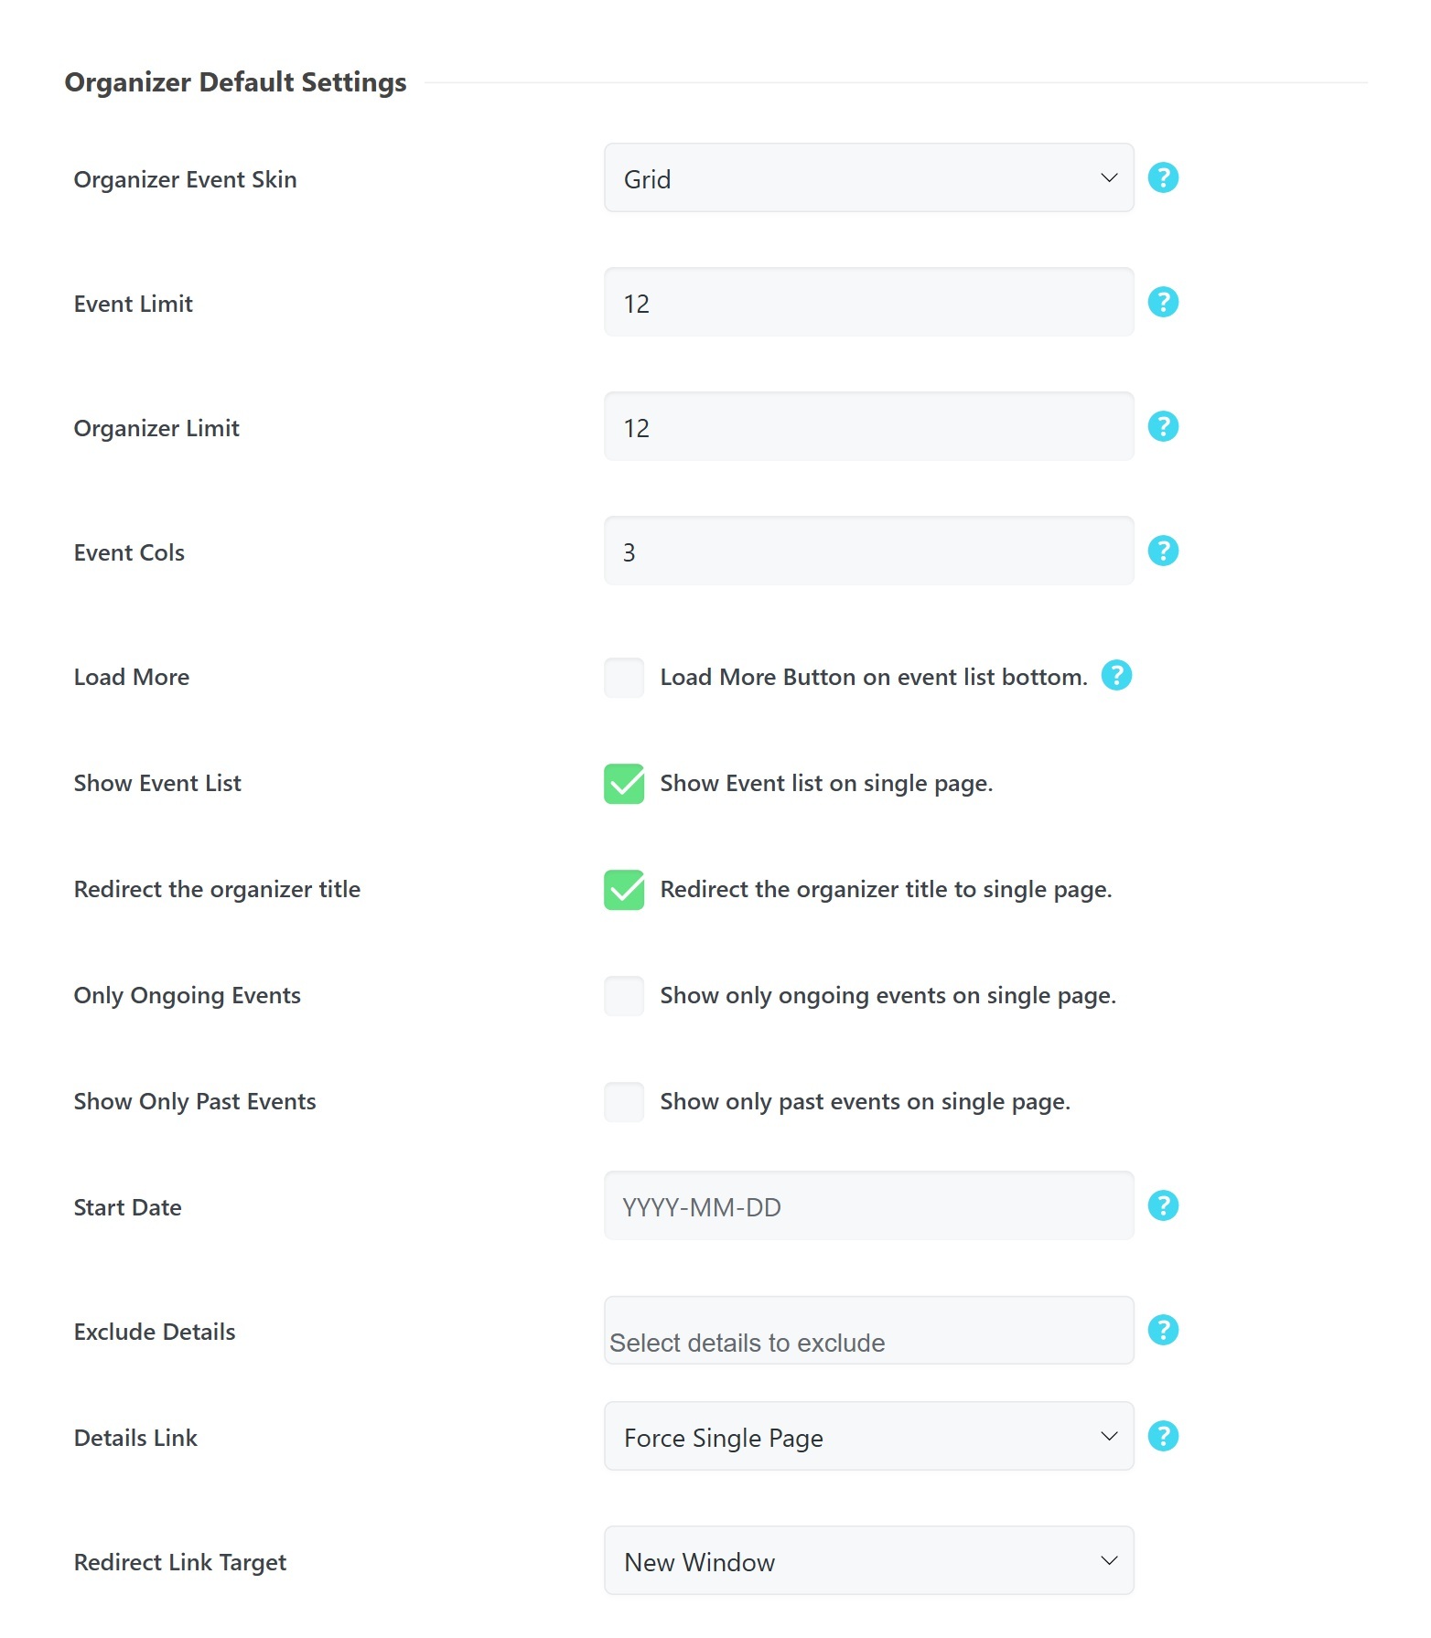The image size is (1431, 1638).
Task: Uncheck Show Event list on single page
Action: 624,784
